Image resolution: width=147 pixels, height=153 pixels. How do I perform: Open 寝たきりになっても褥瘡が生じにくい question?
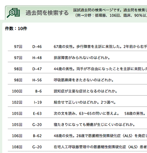(x=94, y=125)
